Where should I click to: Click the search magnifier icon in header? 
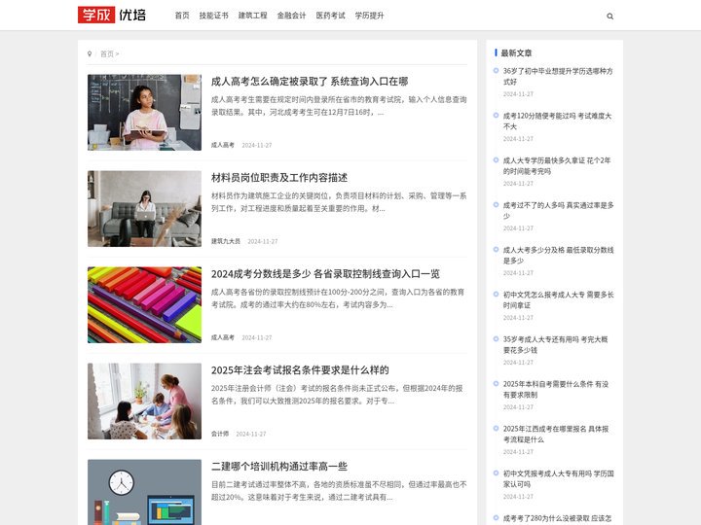(609, 17)
